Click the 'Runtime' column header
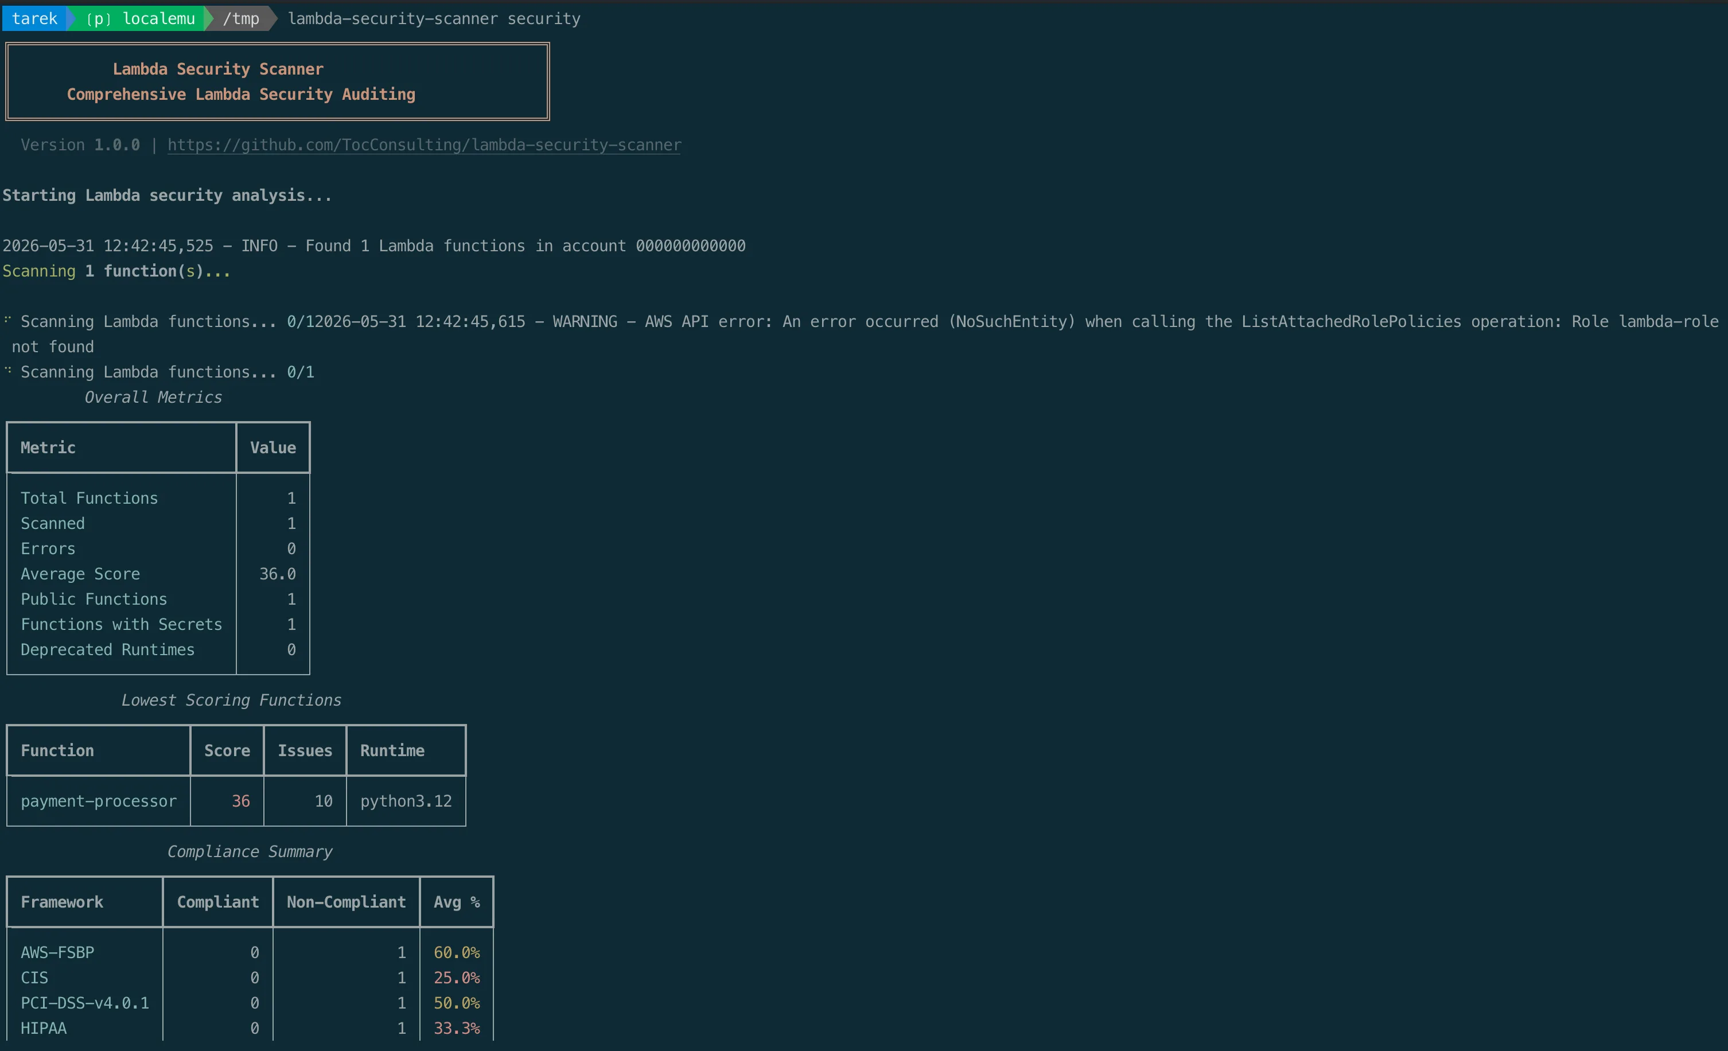The height and width of the screenshot is (1051, 1728). pyautogui.click(x=393, y=750)
